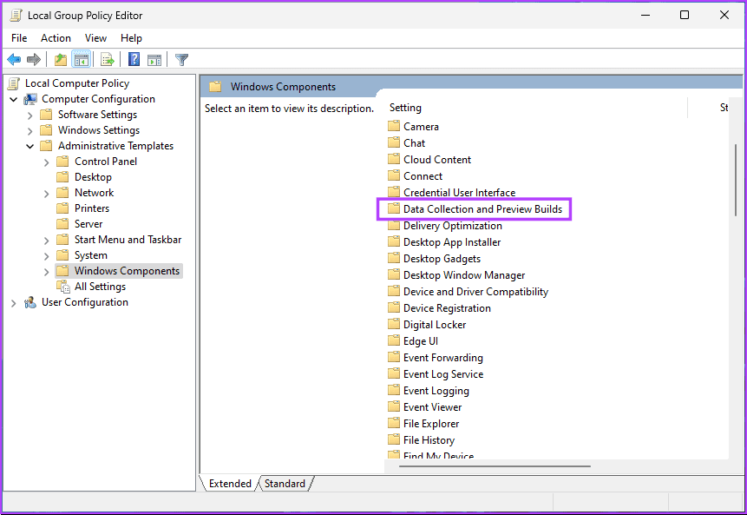Select Credential User Interface folder
Image resolution: width=747 pixels, height=515 pixels.
coord(452,192)
